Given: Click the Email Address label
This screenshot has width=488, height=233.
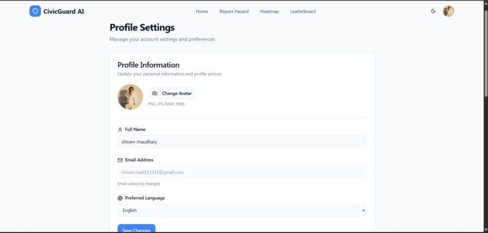Looking at the screenshot, I should click(139, 160).
